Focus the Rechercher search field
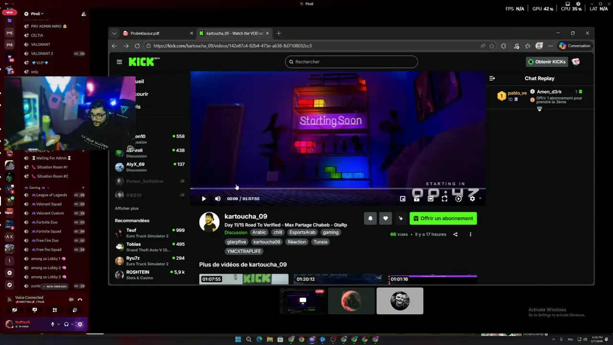The height and width of the screenshot is (345, 613). (351, 62)
